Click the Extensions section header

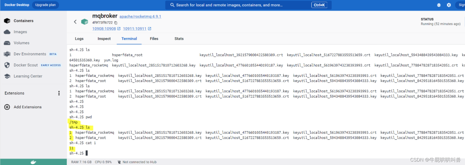coord(14,93)
